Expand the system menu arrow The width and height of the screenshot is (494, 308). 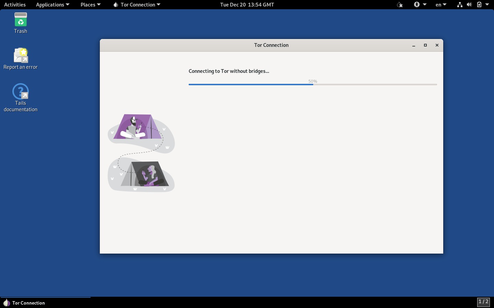coord(487,4)
